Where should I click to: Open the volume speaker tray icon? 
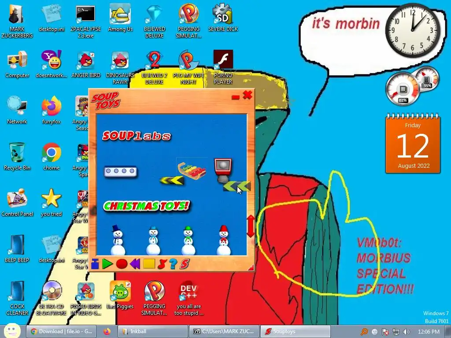pos(406,332)
